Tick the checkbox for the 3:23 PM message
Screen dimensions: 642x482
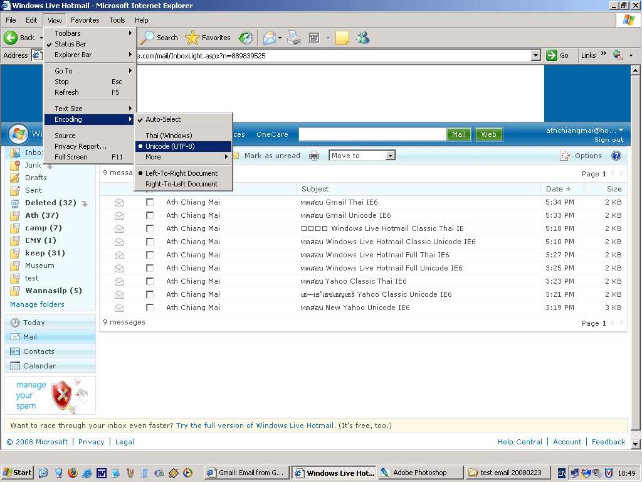click(150, 281)
